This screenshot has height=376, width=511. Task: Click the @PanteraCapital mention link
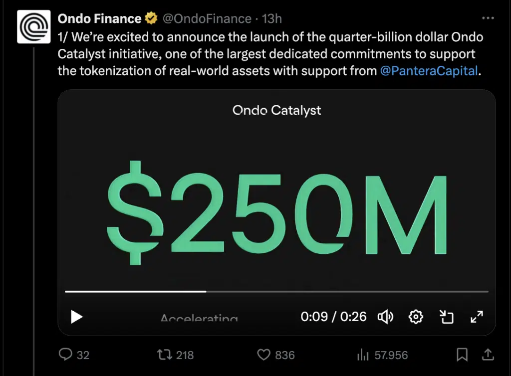[429, 71]
